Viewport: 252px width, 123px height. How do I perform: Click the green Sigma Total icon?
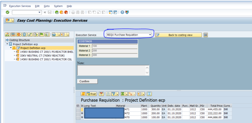(x=123, y=94)
